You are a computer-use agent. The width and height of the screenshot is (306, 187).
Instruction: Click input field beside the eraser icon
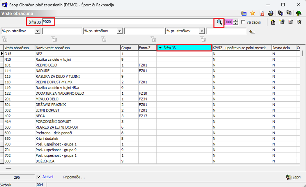[227, 31]
